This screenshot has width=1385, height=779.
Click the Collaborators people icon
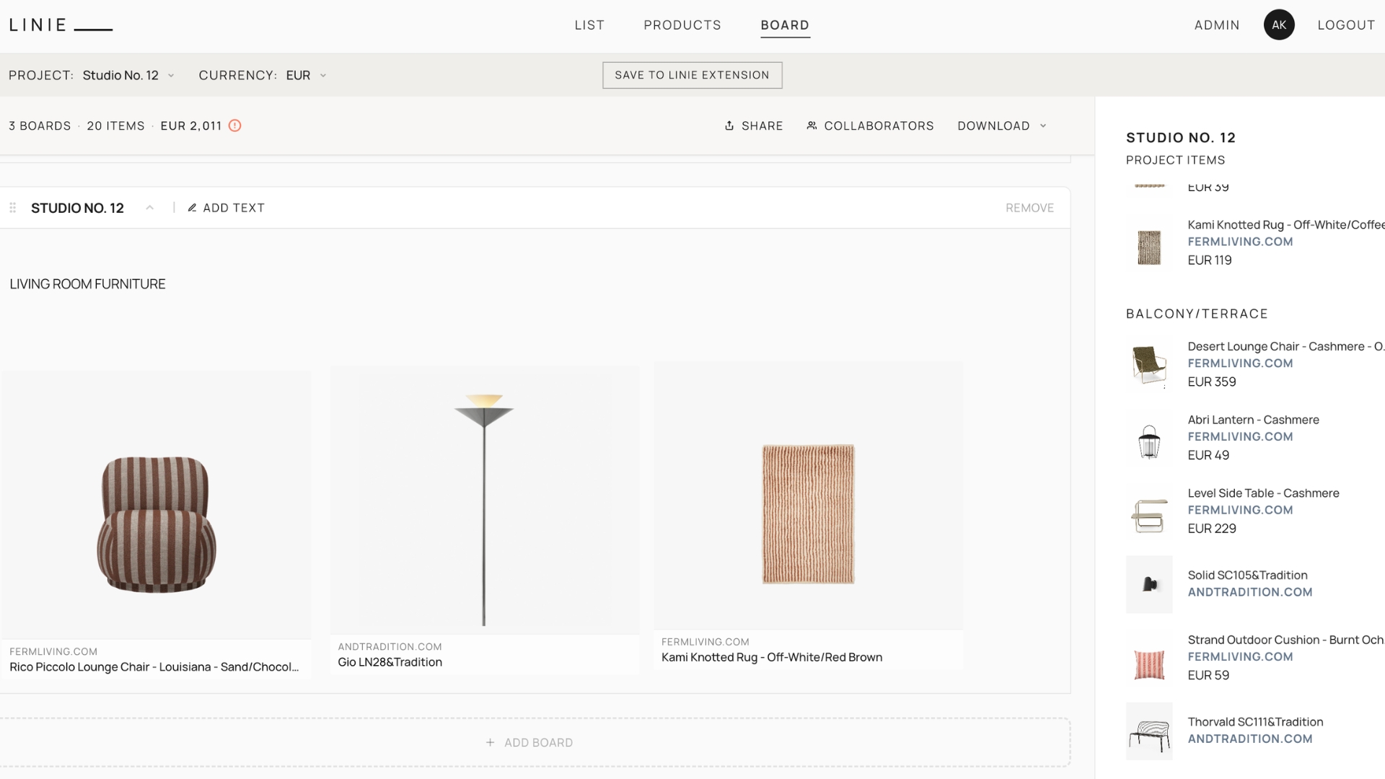(812, 126)
